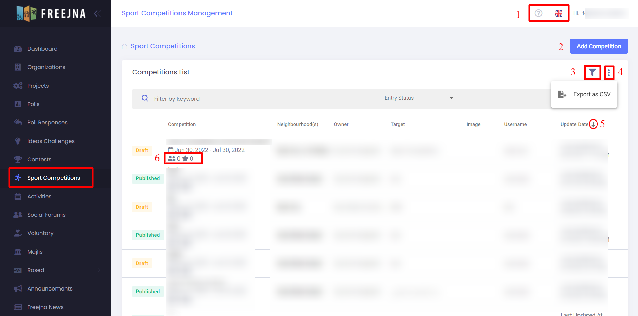Open Poll Responses in sidebar
This screenshot has width=638, height=316.
click(x=47, y=122)
